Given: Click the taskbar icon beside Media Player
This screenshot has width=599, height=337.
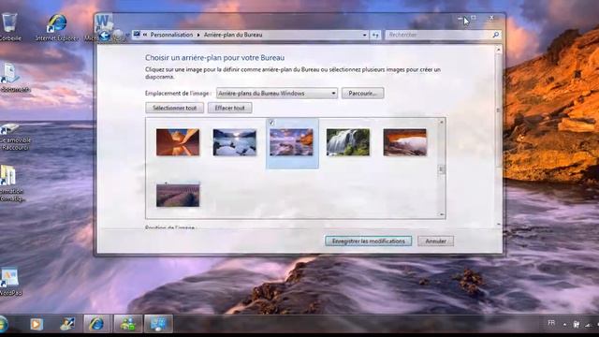Looking at the screenshot, I should [67, 324].
